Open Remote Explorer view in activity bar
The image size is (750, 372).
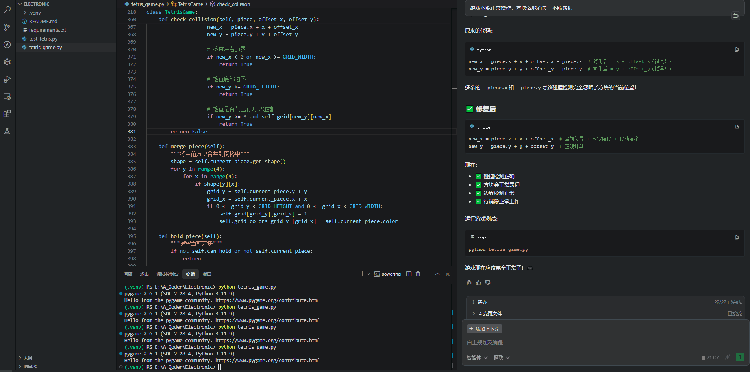[7, 96]
